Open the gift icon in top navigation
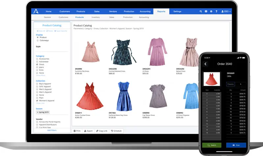 point(206,12)
